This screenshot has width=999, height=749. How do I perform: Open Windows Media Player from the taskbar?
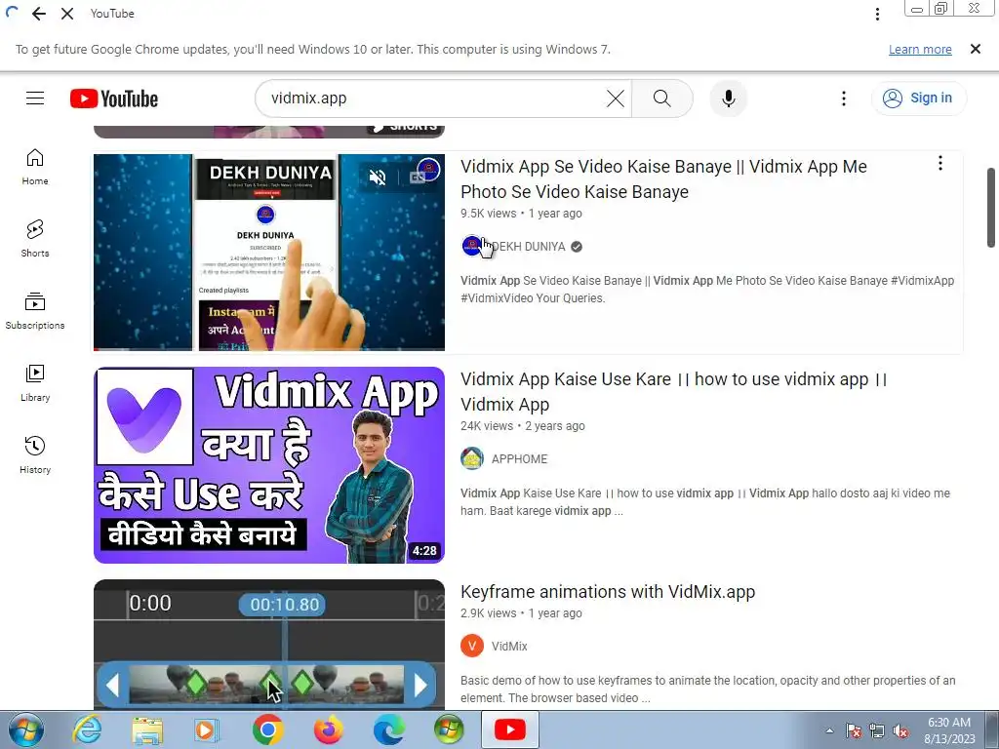pyautogui.click(x=206, y=729)
